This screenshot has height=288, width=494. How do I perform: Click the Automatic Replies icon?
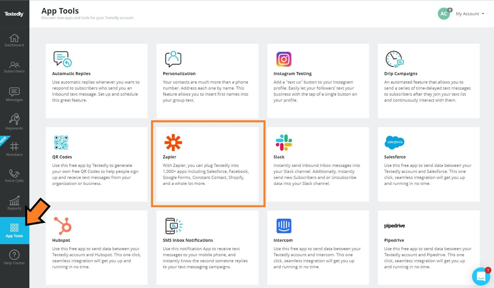[62, 59]
